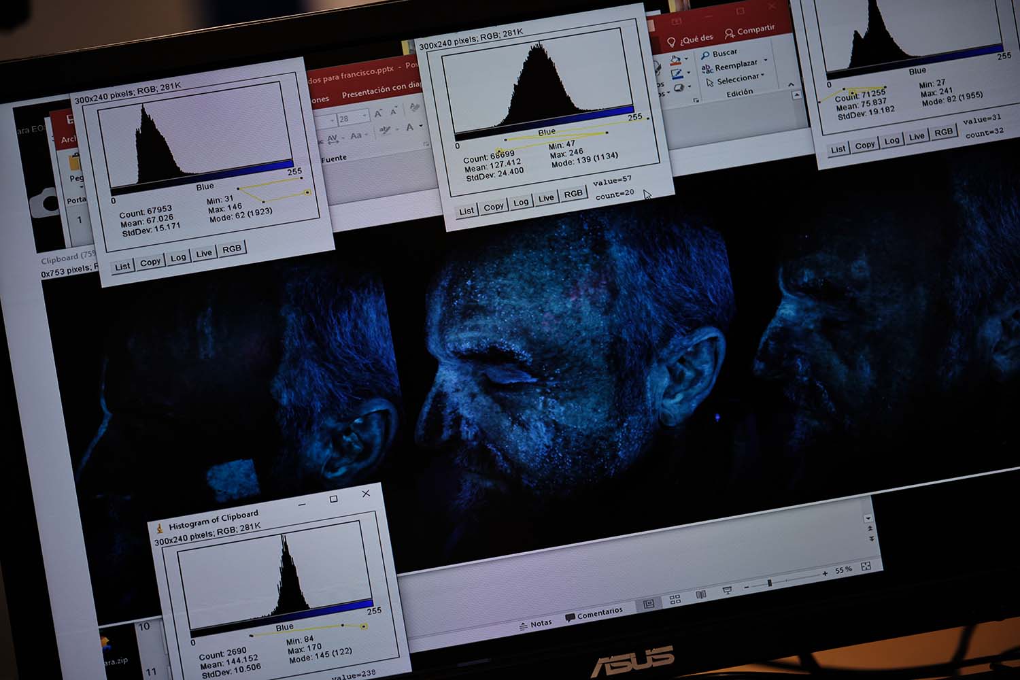Toggle Log scale in the Count 68699 histogram

[x=521, y=203]
